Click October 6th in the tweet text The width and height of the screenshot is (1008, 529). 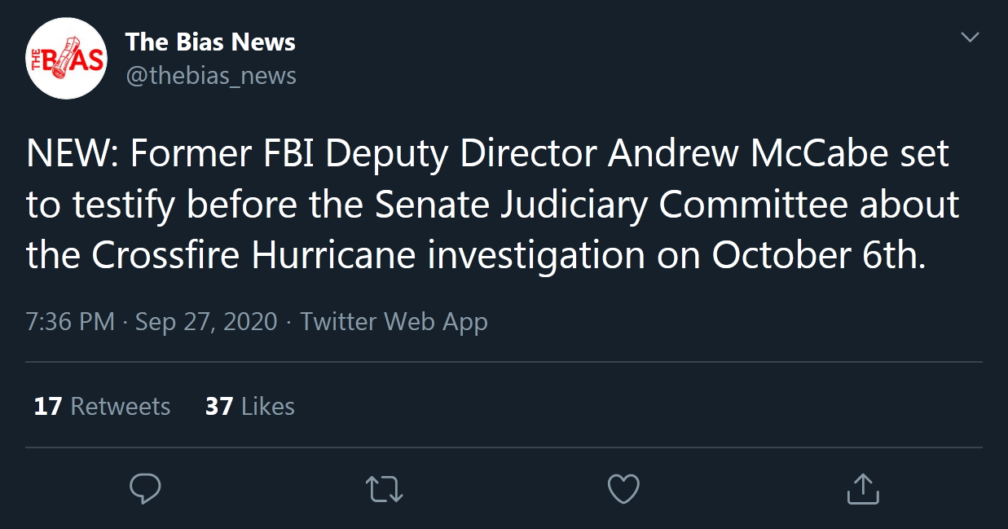tap(819, 256)
